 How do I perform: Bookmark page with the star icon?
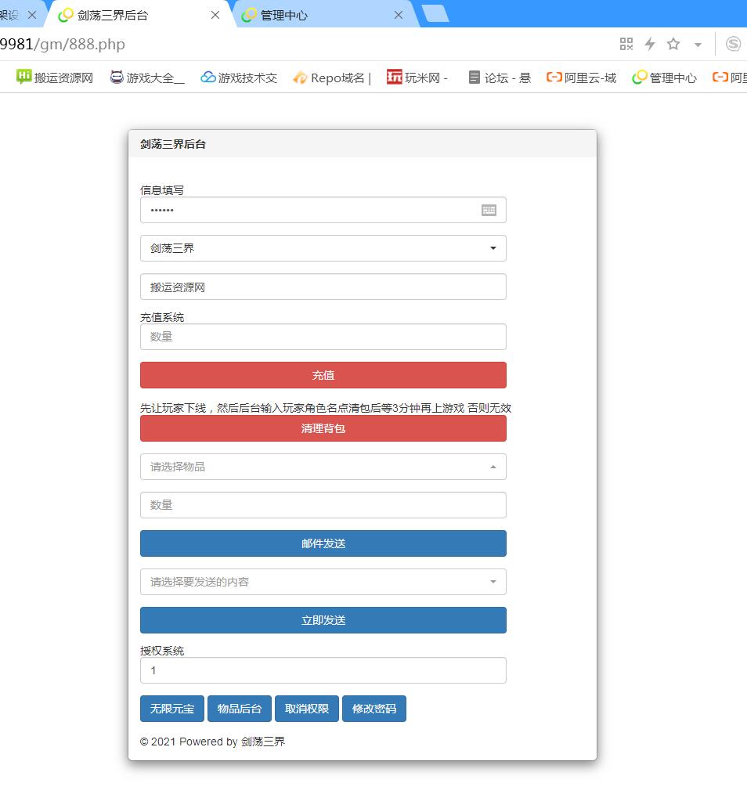[673, 44]
